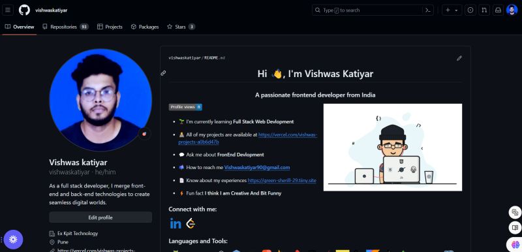This screenshot has height=252, width=522.
Task: Switch to the Projects tab
Action: (x=110, y=27)
